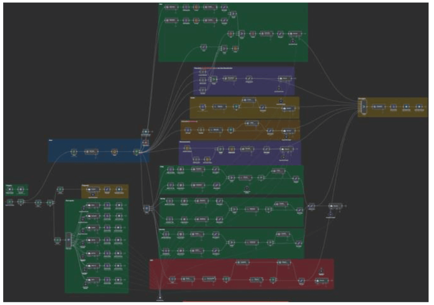Image resolution: width=434 pixels, height=305 pixels.
Task: Select the wide model node in the small yellow group
Action: 93,190
